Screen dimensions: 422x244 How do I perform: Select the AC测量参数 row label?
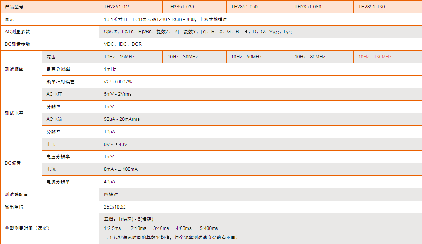coord(17,32)
